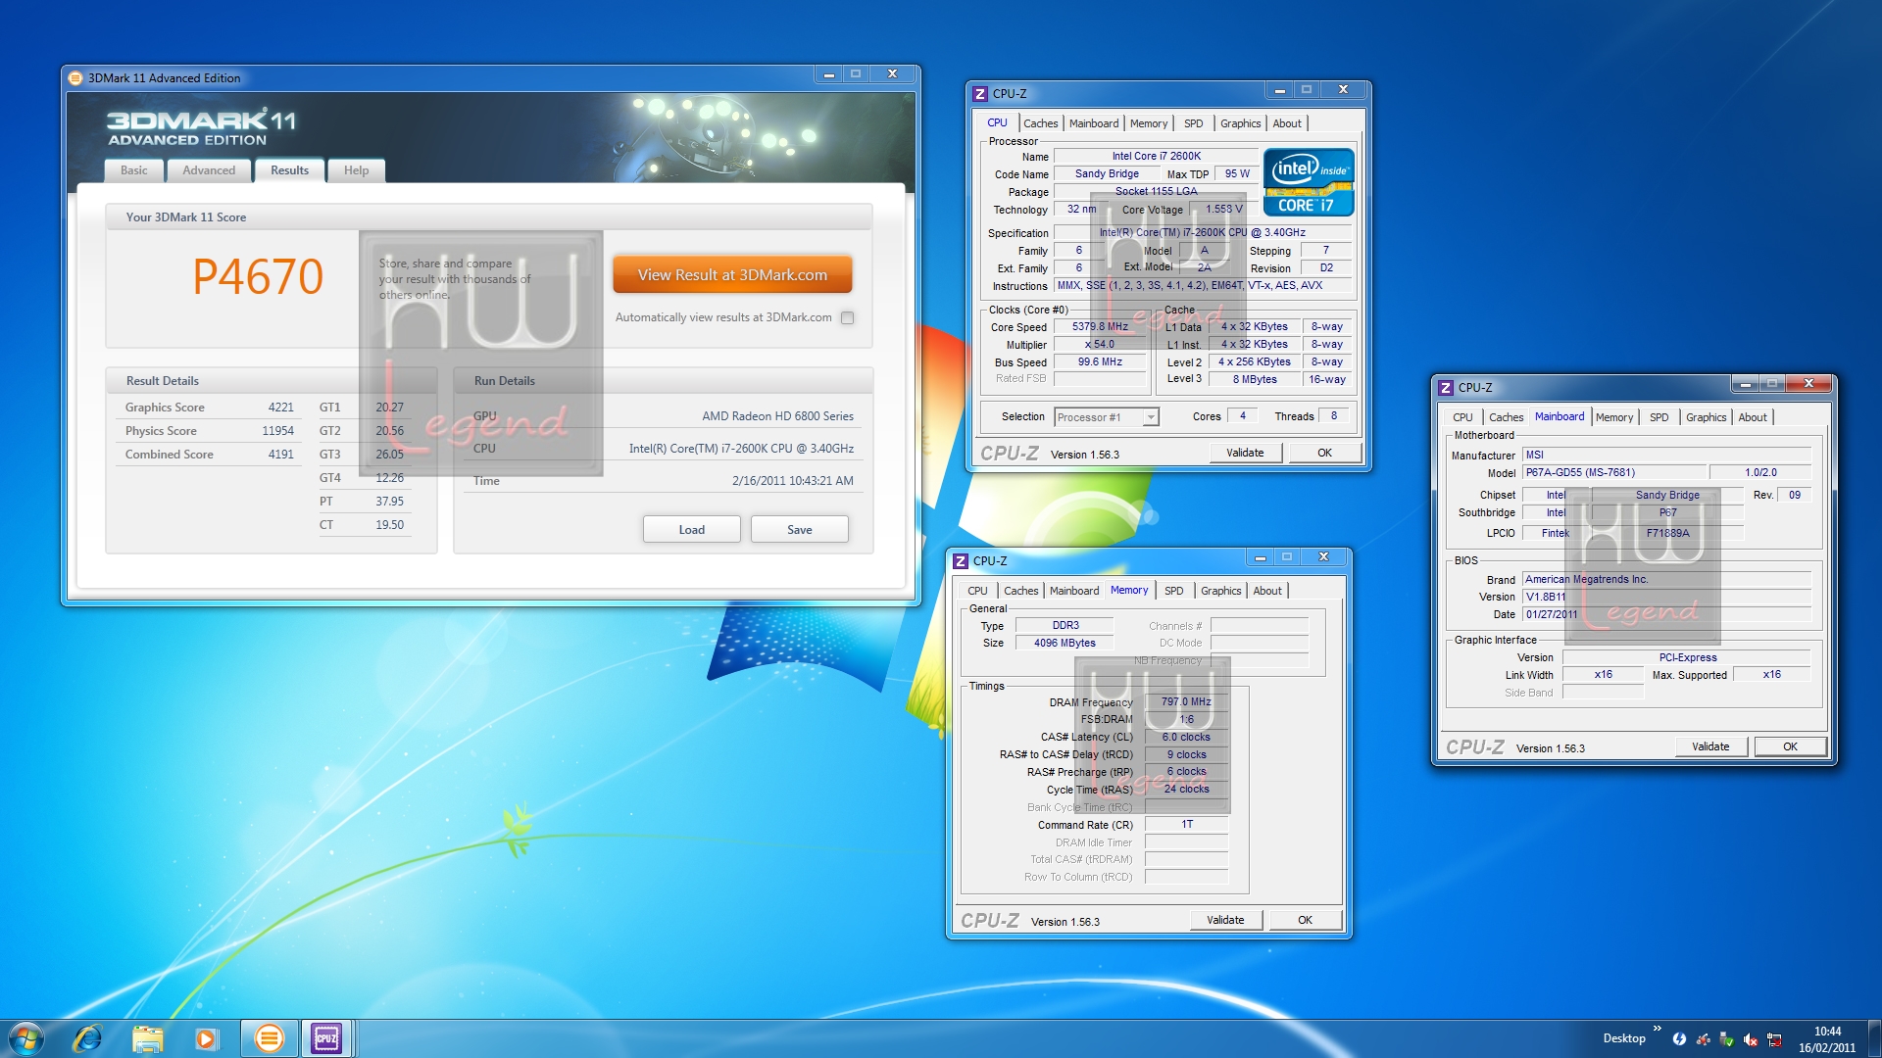The width and height of the screenshot is (1882, 1058).
Task: Open Windows Media Player from the taskbar
Action: tap(206, 1038)
